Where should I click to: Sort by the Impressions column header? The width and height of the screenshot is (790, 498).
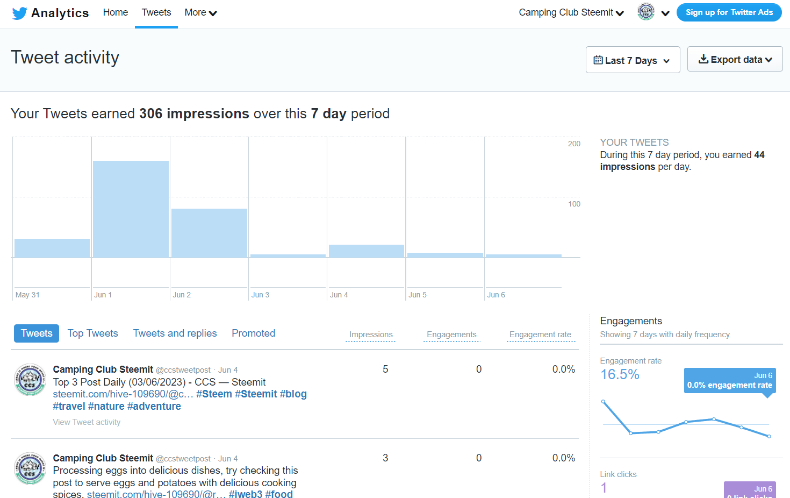coord(371,335)
